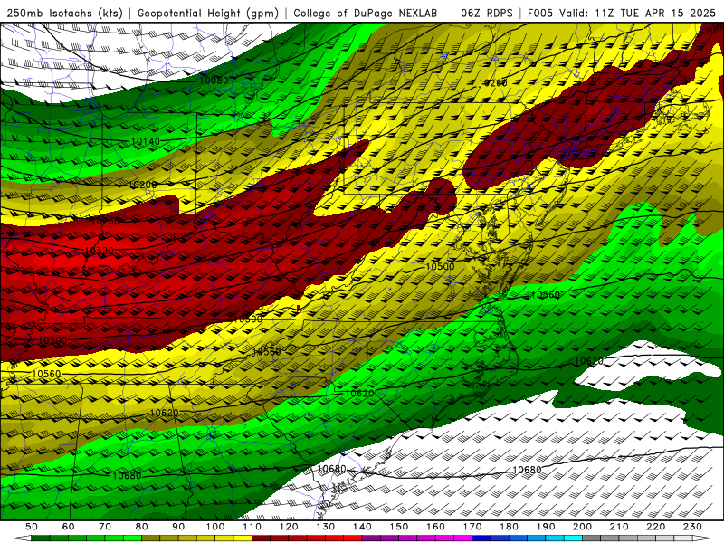Click the 10080 height contour label

[214, 81]
